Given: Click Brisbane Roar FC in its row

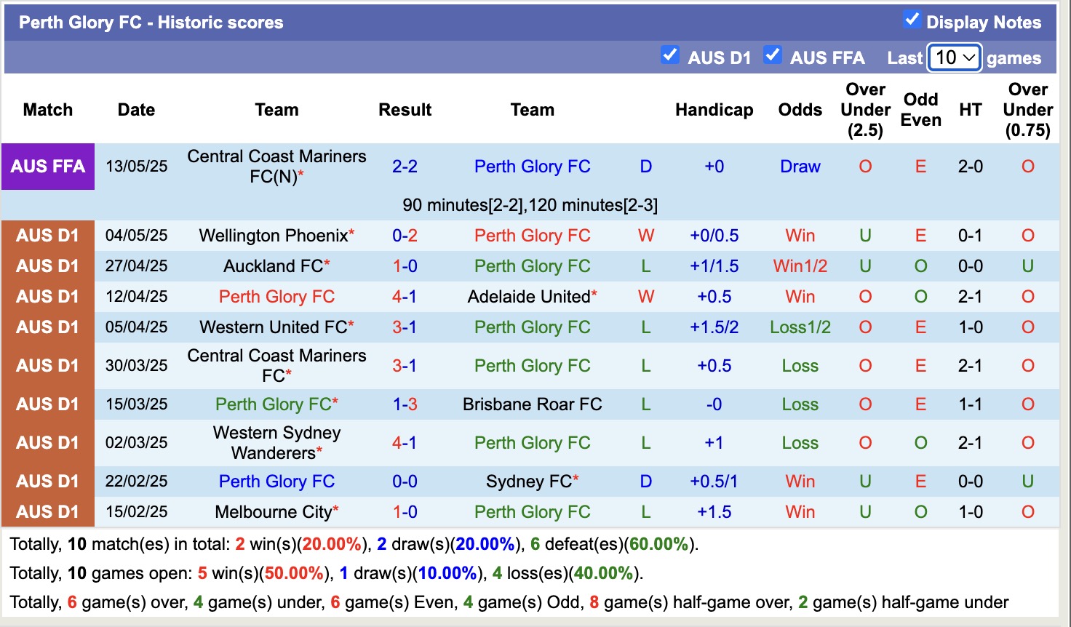Looking at the screenshot, I should [x=532, y=404].
